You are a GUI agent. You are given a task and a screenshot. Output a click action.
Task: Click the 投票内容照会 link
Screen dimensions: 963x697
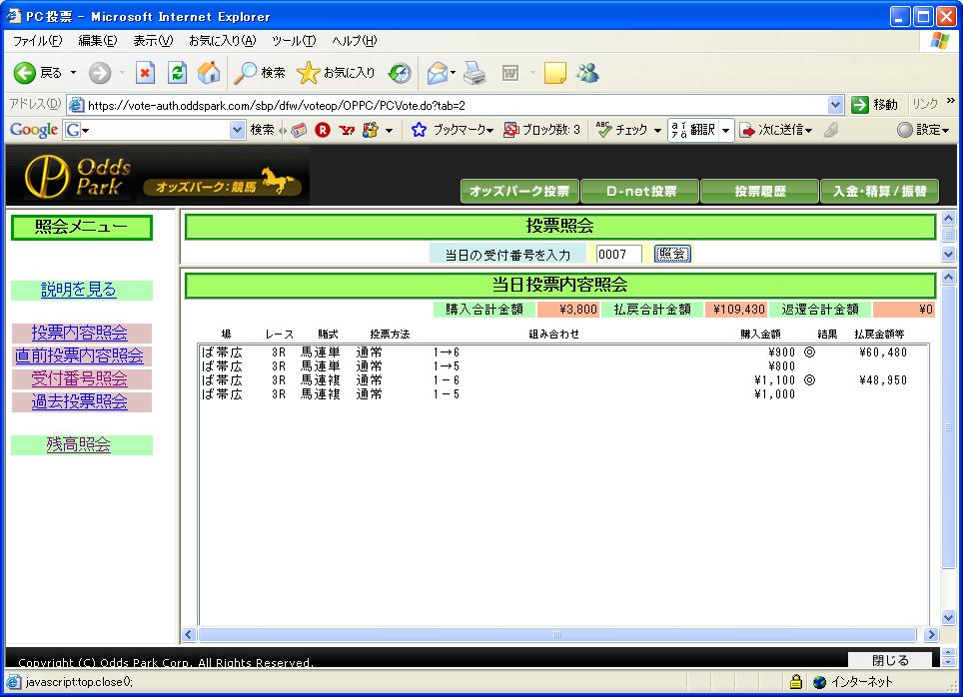[80, 333]
